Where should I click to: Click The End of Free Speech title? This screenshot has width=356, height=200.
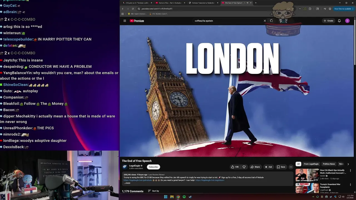[137, 161]
